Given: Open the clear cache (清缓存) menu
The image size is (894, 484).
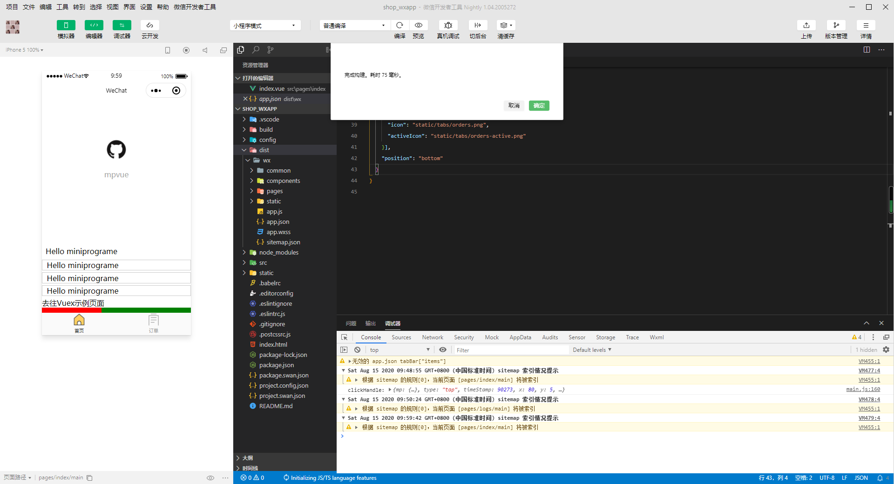Looking at the screenshot, I should 506,25.
